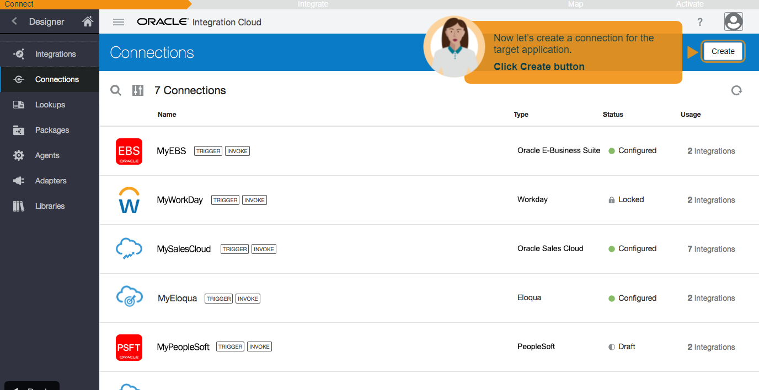Image resolution: width=759 pixels, height=390 pixels.
Task: Refresh the connections list
Action: (736, 90)
